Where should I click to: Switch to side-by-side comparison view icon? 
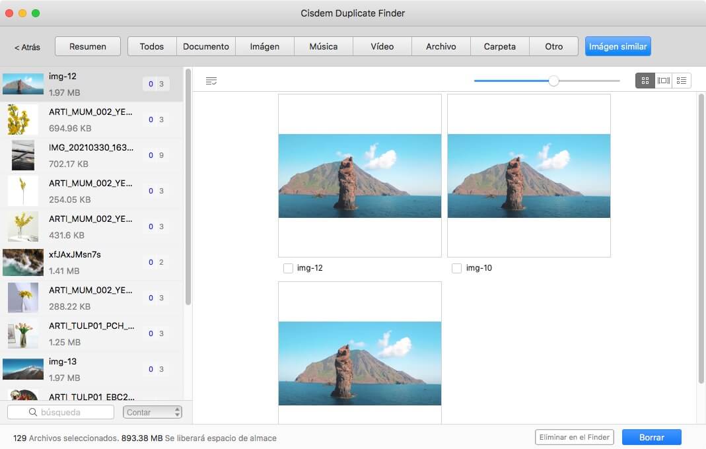pos(664,81)
